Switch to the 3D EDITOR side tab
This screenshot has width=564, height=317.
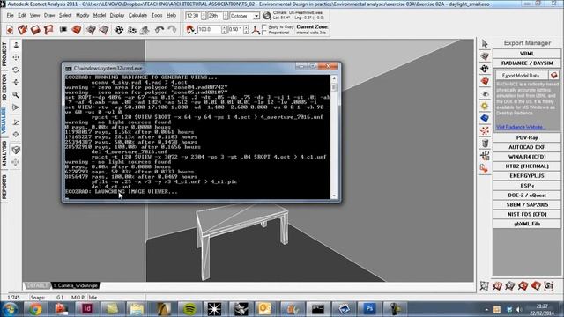click(4, 87)
